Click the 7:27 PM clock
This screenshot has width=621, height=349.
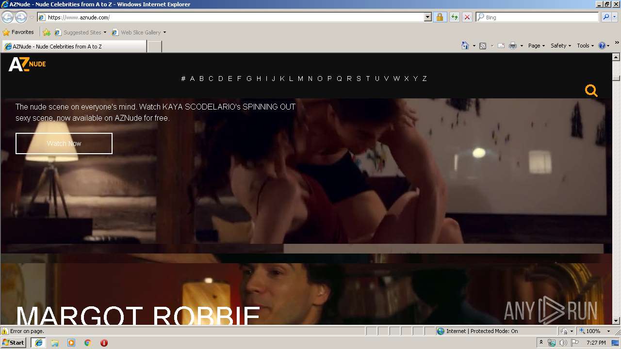tap(596, 343)
